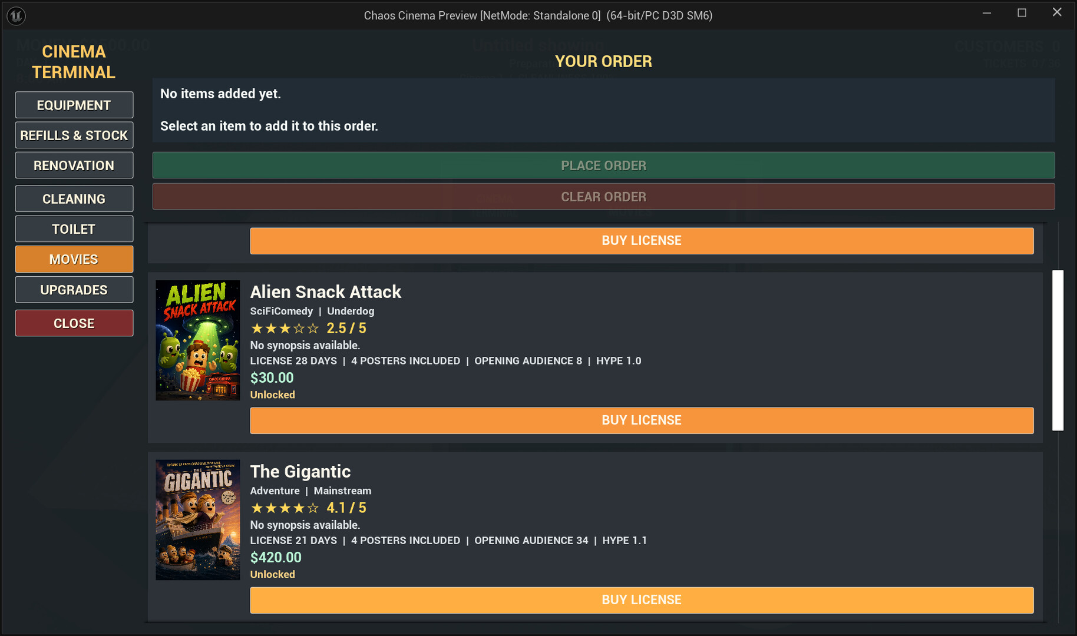Viewport: 1077px width, 636px height.
Task: Minimize the Chaos Cinema Preview window
Action: (987, 13)
